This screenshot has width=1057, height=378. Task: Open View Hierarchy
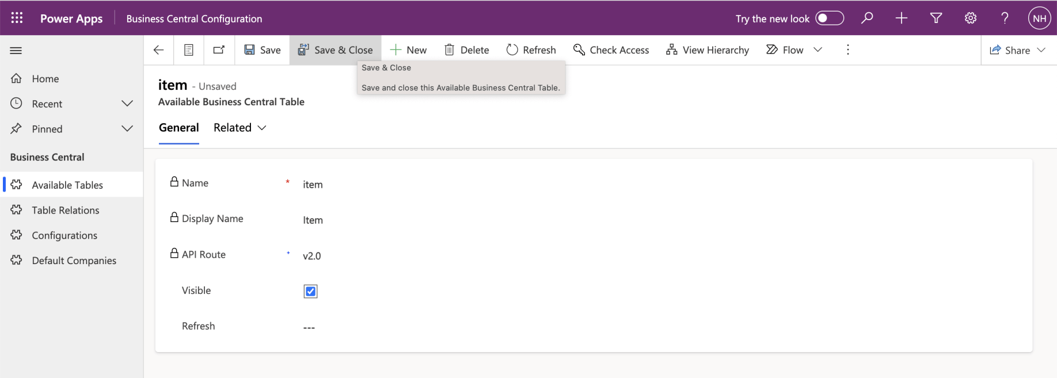click(708, 49)
